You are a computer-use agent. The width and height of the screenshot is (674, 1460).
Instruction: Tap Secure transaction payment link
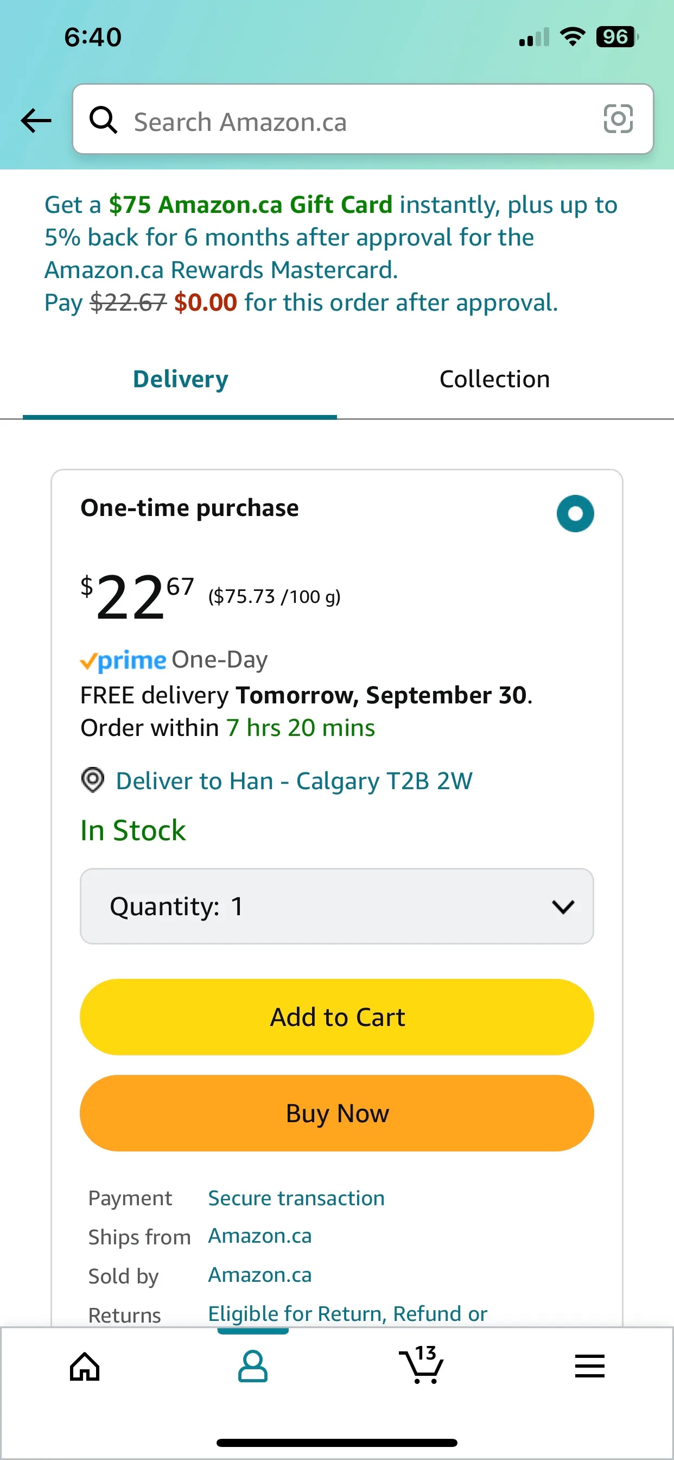(x=296, y=1198)
